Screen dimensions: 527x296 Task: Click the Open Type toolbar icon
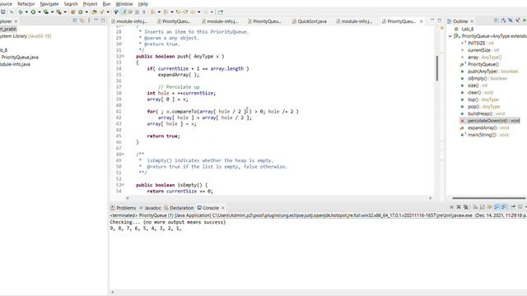click(95, 12)
